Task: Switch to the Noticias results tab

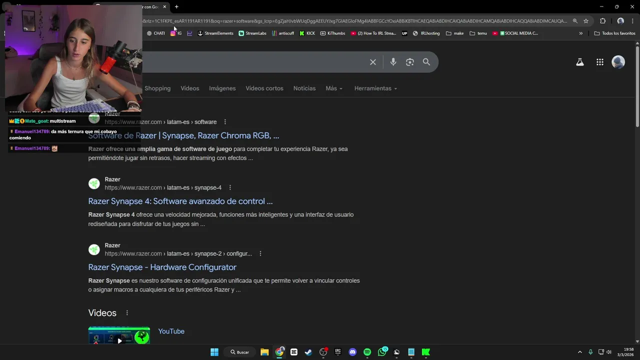Action: (304, 88)
